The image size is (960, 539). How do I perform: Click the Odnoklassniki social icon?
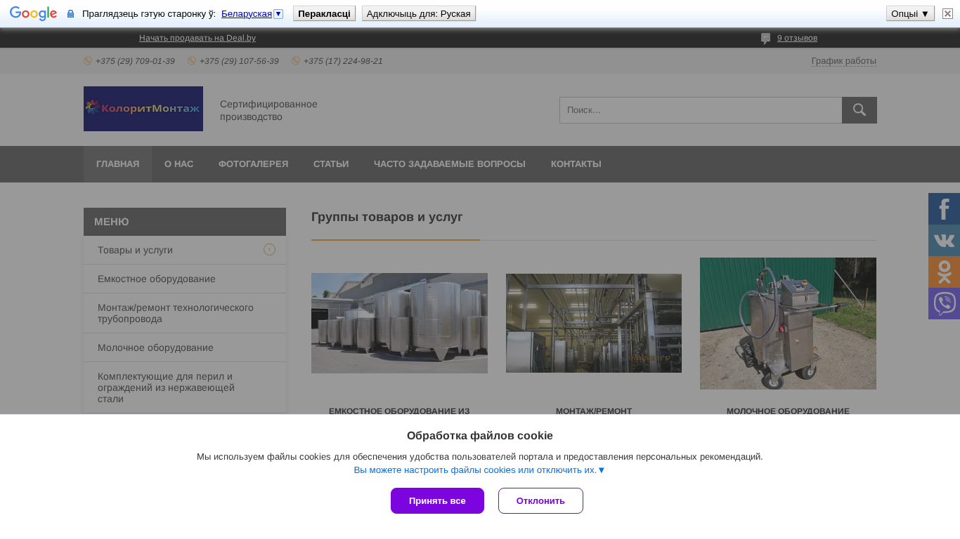(x=944, y=272)
